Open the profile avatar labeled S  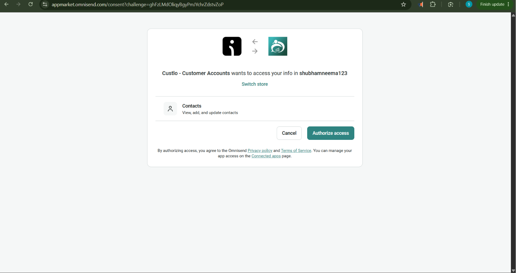tap(469, 4)
